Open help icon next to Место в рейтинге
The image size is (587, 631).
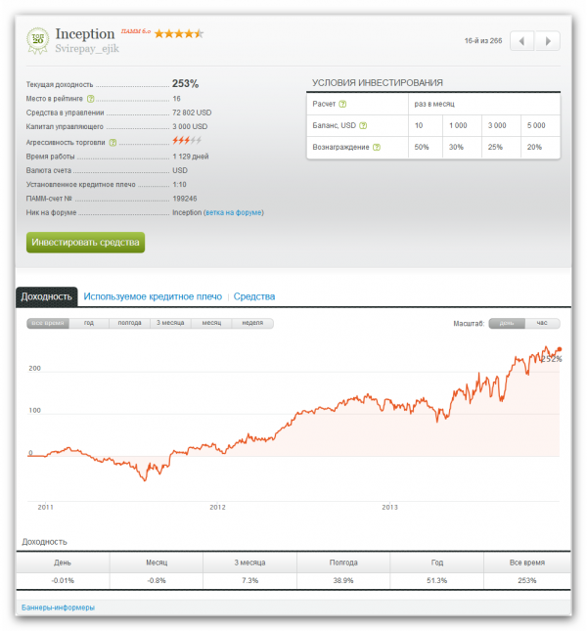[x=91, y=99]
